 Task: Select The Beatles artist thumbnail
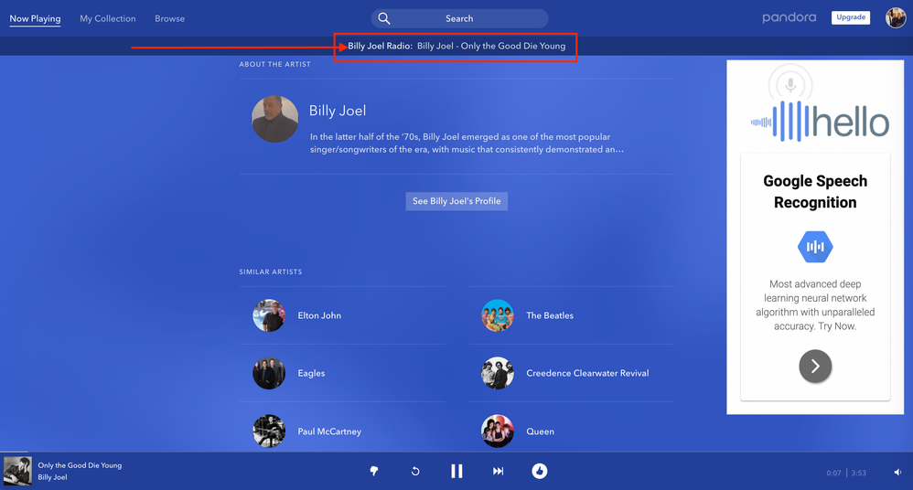(498, 315)
